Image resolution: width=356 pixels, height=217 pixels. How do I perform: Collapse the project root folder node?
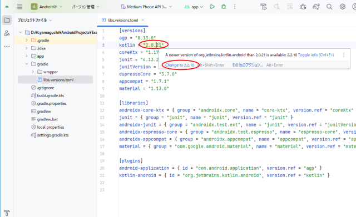[x=21, y=32]
